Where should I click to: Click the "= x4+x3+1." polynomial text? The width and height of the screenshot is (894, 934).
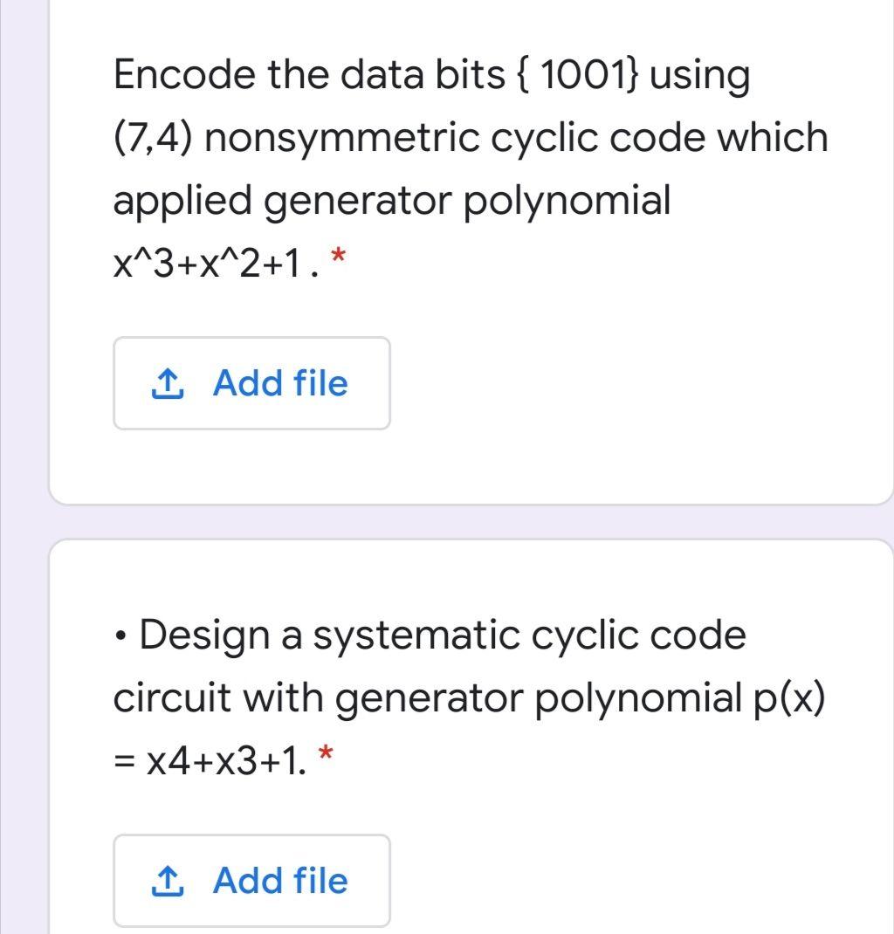[x=210, y=761]
